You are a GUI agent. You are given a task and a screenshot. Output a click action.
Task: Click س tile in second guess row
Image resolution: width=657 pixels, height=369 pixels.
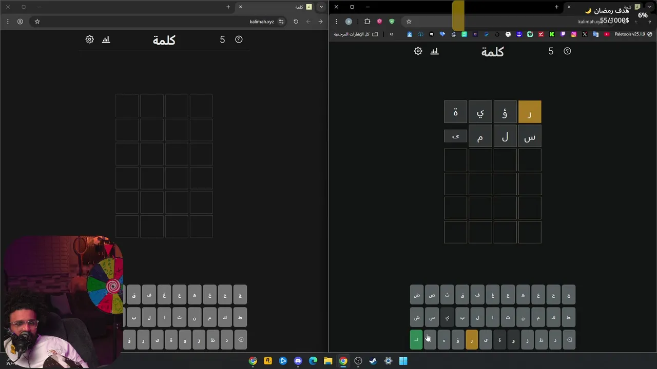[530, 137]
